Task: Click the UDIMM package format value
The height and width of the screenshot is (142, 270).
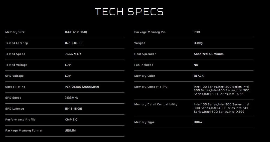Action: click(x=70, y=131)
